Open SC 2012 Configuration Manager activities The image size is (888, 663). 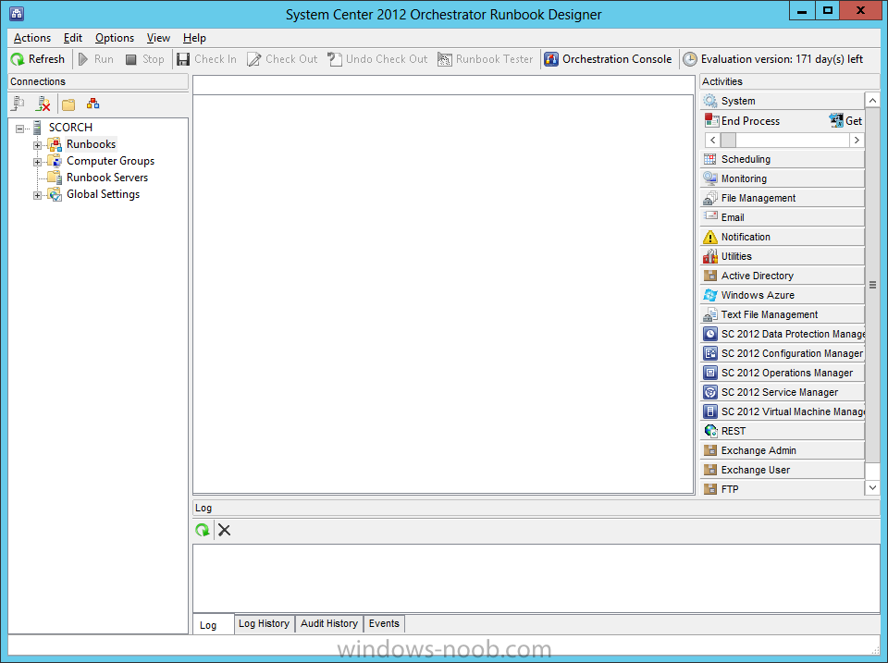point(783,353)
